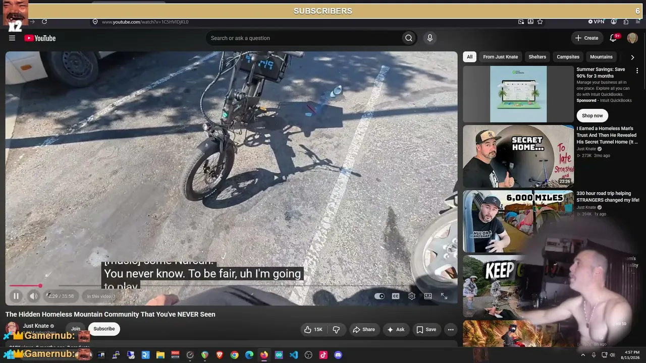Open options menu for the sponsored ad
The height and width of the screenshot is (363, 646).
637,71
